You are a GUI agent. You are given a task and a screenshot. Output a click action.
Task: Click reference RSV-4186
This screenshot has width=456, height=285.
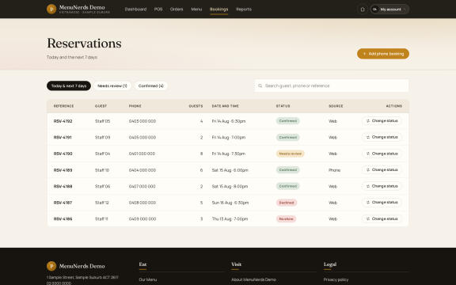pos(63,219)
